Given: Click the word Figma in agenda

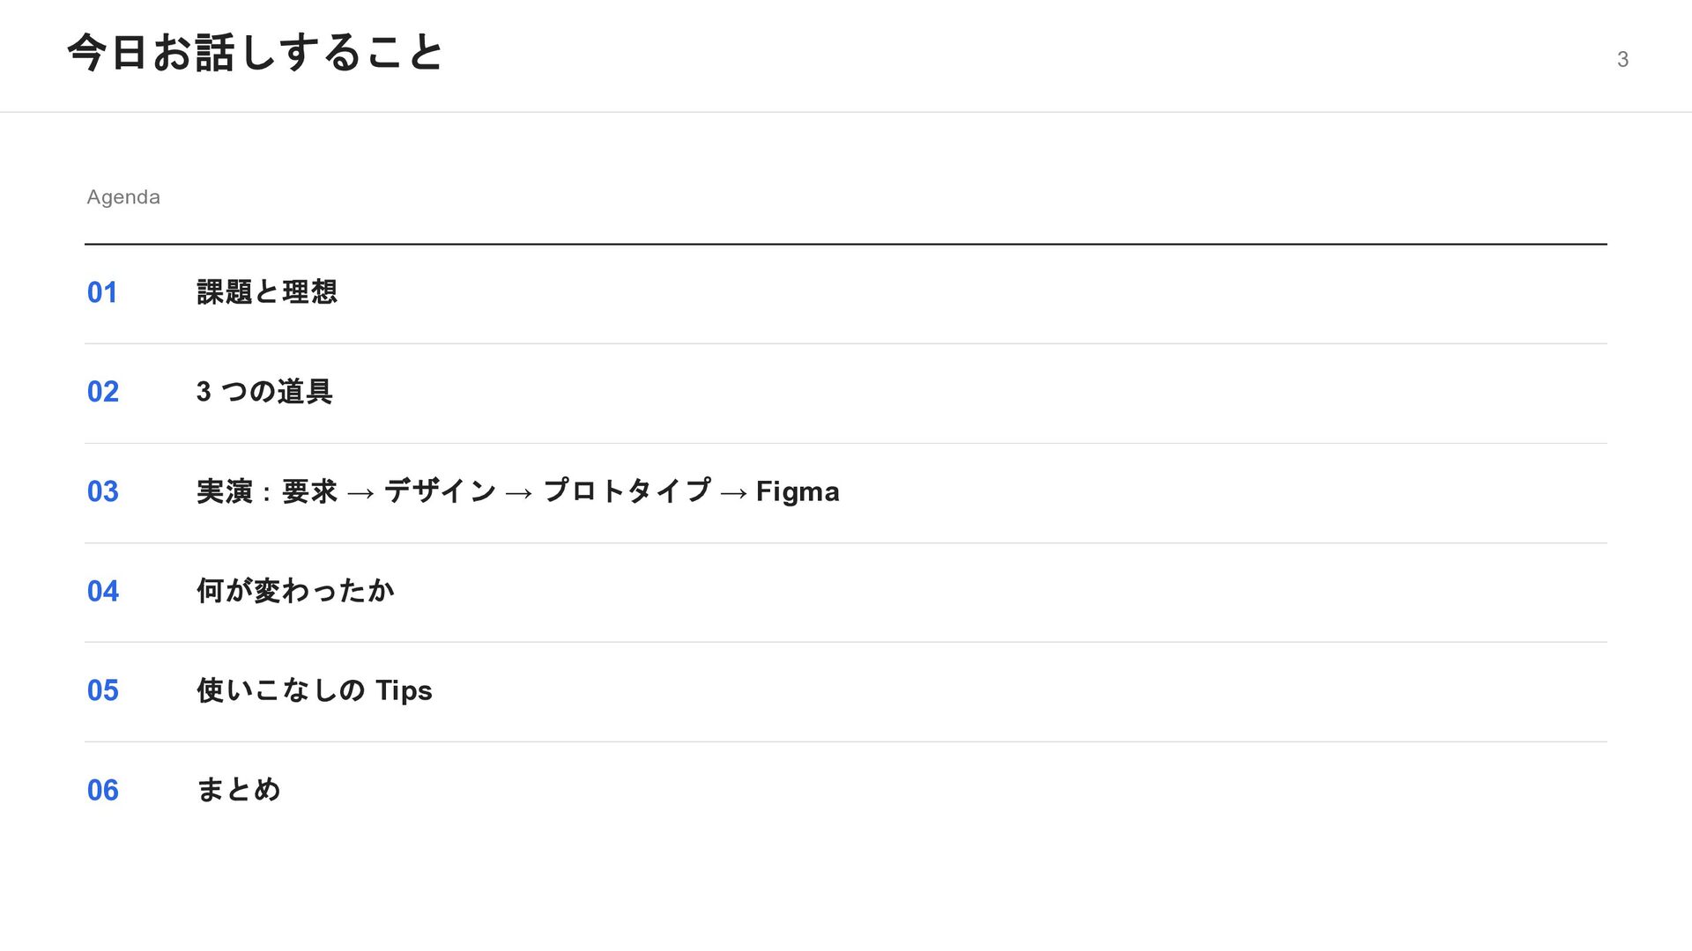Looking at the screenshot, I should [798, 491].
